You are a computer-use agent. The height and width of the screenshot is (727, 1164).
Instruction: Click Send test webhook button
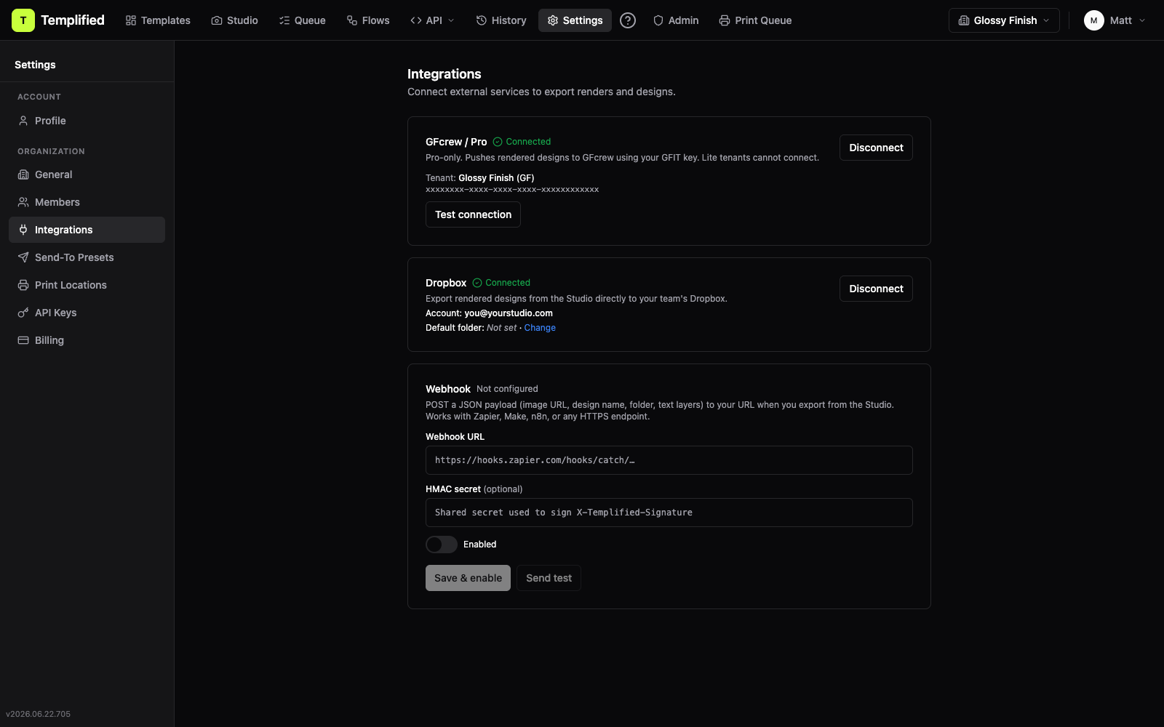[549, 578]
